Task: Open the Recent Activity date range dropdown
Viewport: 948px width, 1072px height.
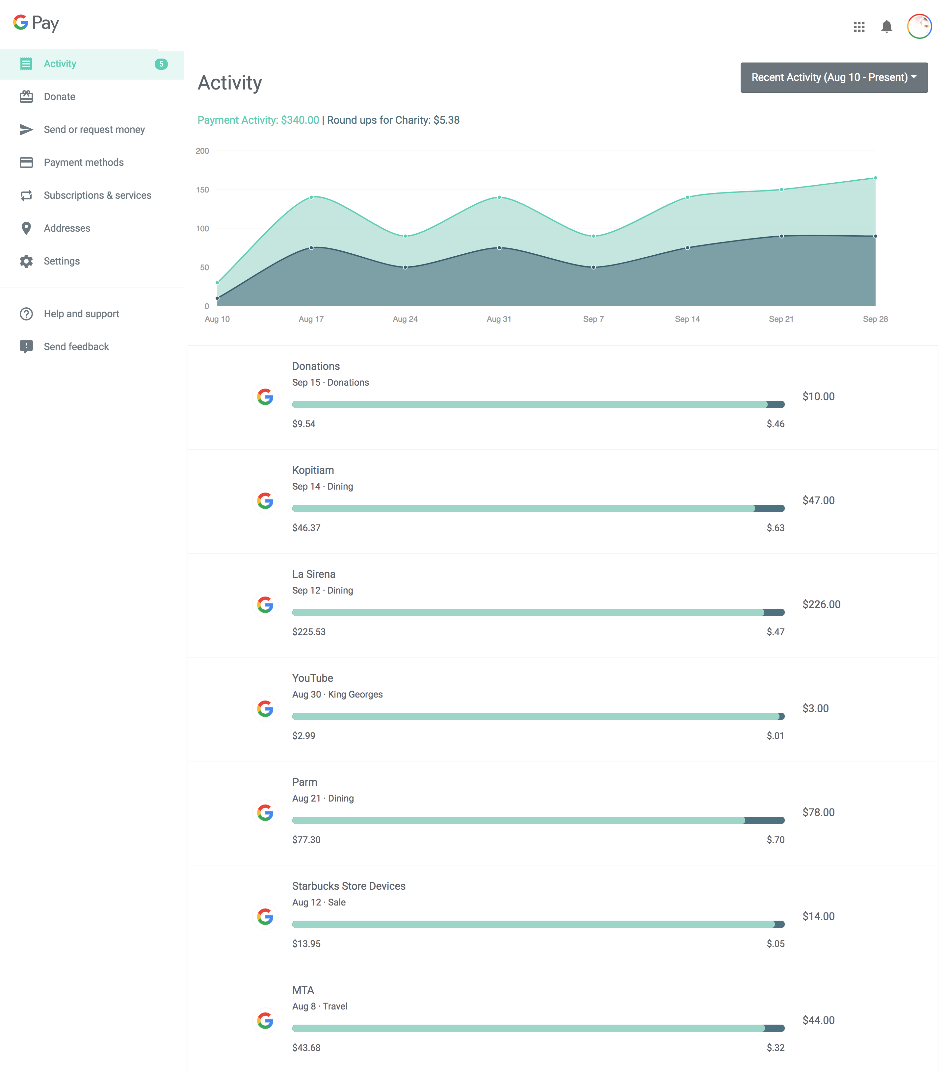Action: tap(834, 78)
